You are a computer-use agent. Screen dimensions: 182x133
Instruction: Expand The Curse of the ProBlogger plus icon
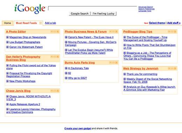point(125,37)
